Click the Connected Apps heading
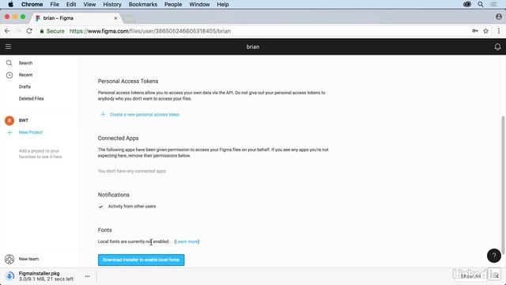Screen dimensions: 506x285 (118, 139)
